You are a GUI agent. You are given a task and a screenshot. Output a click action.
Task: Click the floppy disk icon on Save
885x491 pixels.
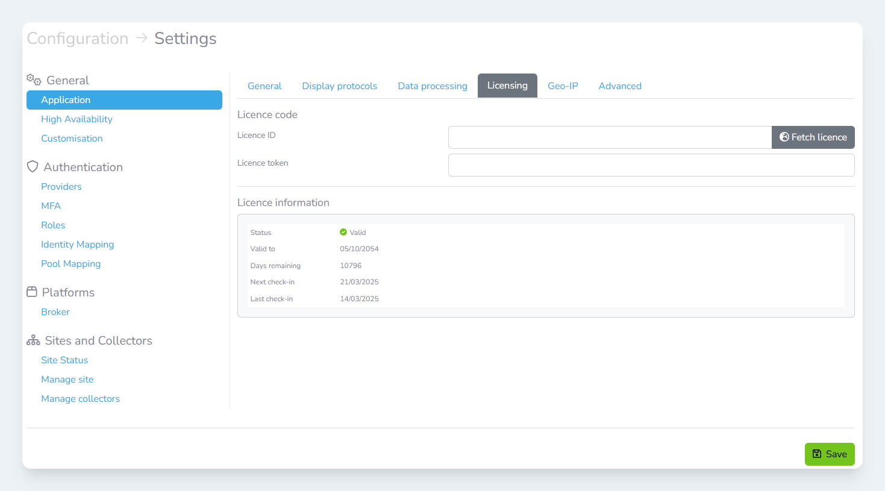817,454
